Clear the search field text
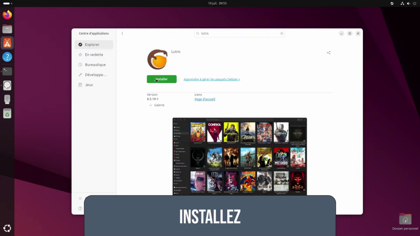The height and width of the screenshot is (236, 420). (x=281, y=34)
